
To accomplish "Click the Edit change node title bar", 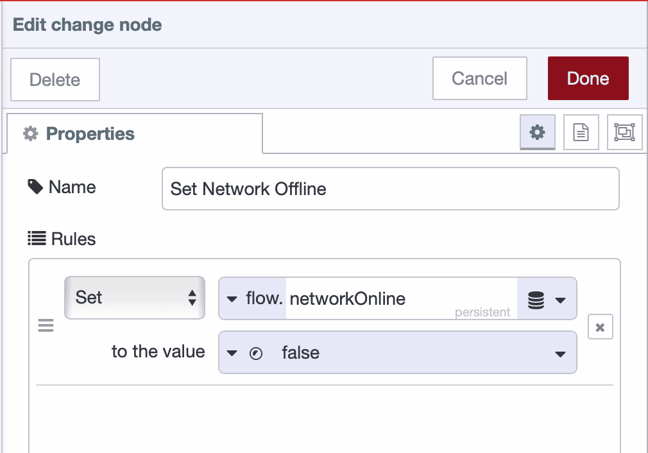I will 87,24.
